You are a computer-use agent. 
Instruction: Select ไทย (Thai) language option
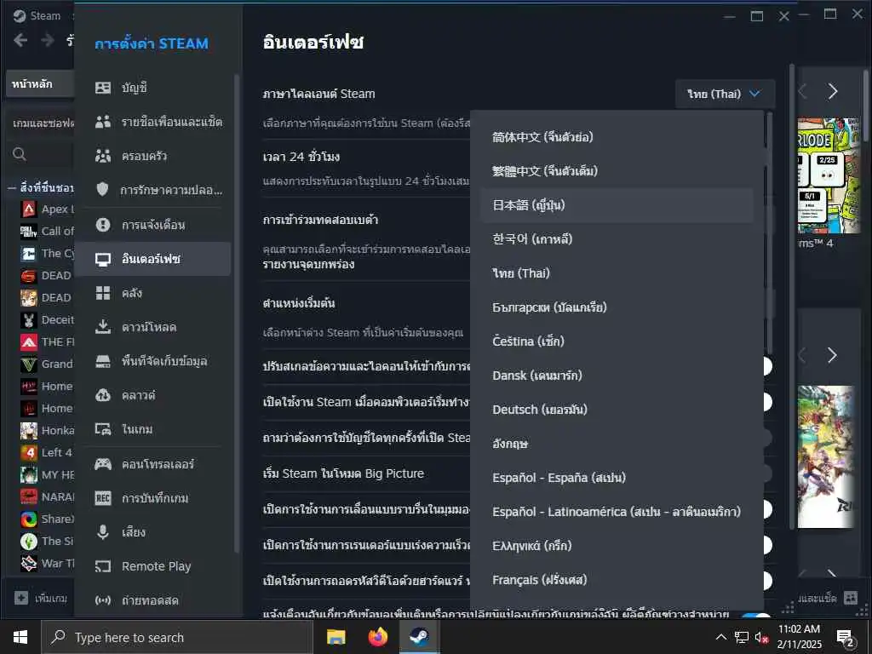(617, 273)
